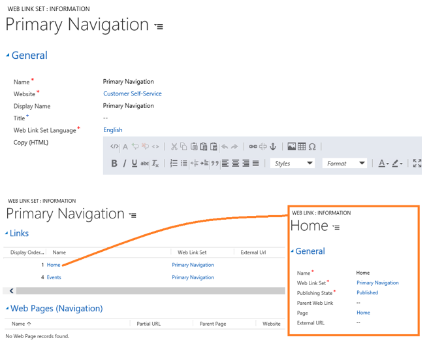Click Paste as plain text icon

(x=204, y=147)
